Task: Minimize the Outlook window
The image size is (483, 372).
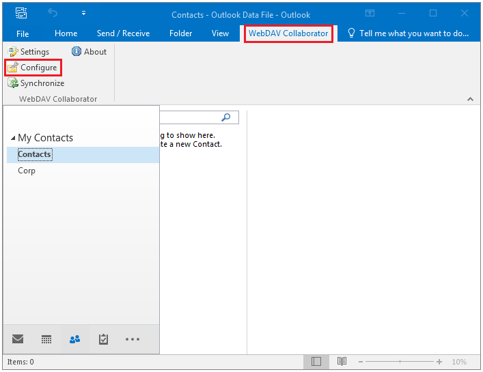Action: coord(402,13)
